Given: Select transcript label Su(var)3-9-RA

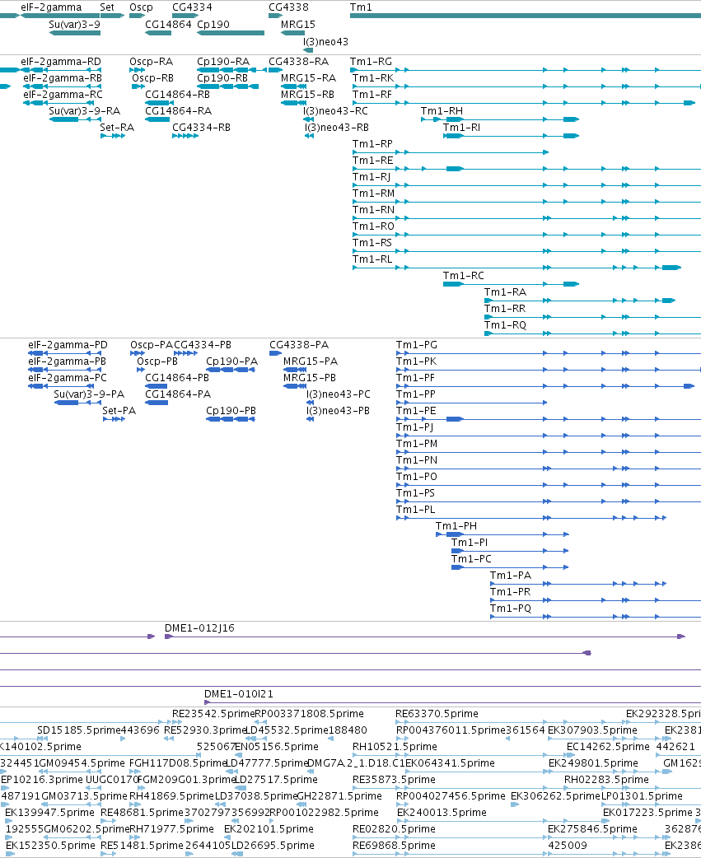Looking at the screenshot, I should (x=84, y=110).
